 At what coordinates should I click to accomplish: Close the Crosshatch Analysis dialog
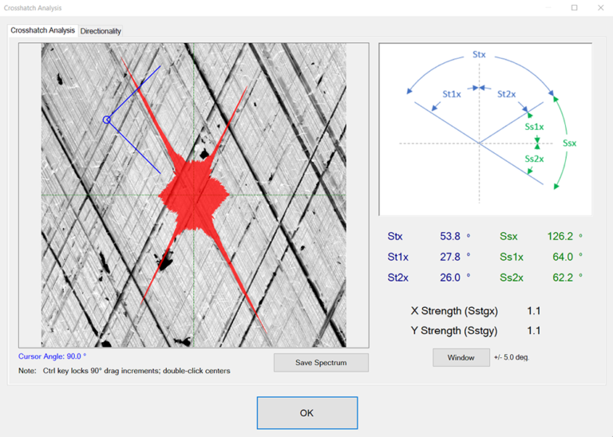tap(600, 8)
